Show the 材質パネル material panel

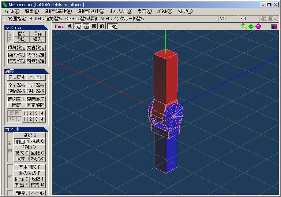(x=17, y=61)
